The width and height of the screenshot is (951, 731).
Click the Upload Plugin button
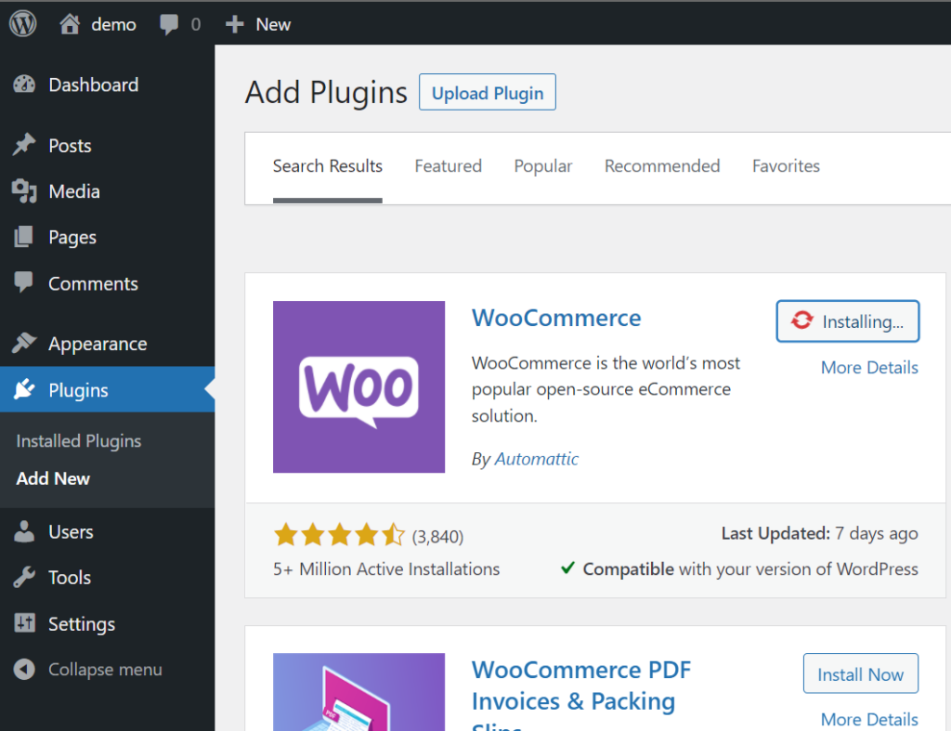[488, 92]
